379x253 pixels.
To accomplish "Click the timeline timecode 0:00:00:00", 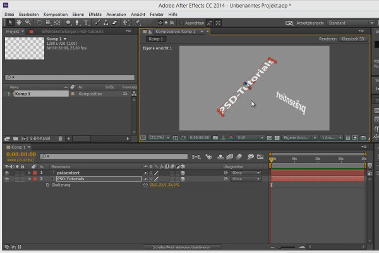I will (x=21, y=154).
